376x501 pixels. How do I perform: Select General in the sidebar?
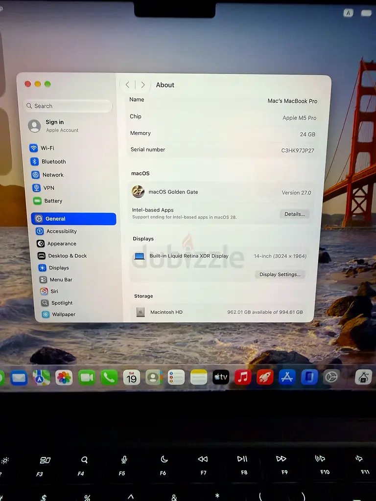coord(73,219)
